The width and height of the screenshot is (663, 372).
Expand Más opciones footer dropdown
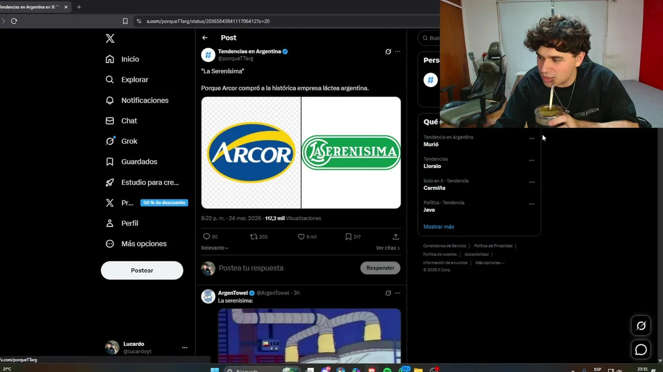point(489,262)
